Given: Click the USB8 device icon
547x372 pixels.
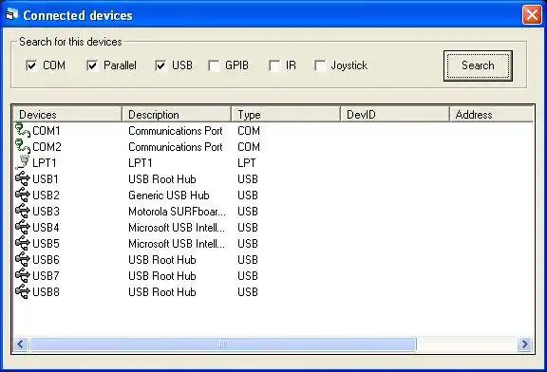Looking at the screenshot, I should pos(23,292).
